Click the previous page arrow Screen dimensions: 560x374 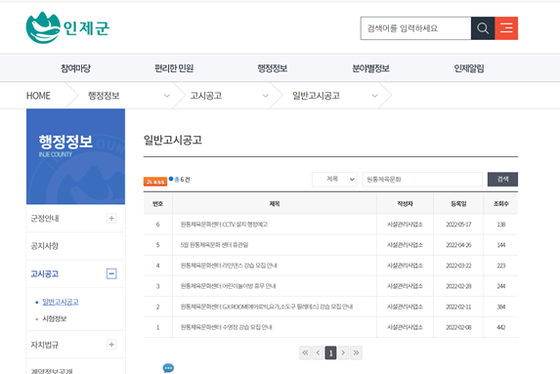(x=318, y=353)
